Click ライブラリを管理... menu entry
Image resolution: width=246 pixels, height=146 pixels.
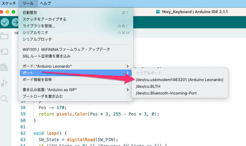(39, 26)
